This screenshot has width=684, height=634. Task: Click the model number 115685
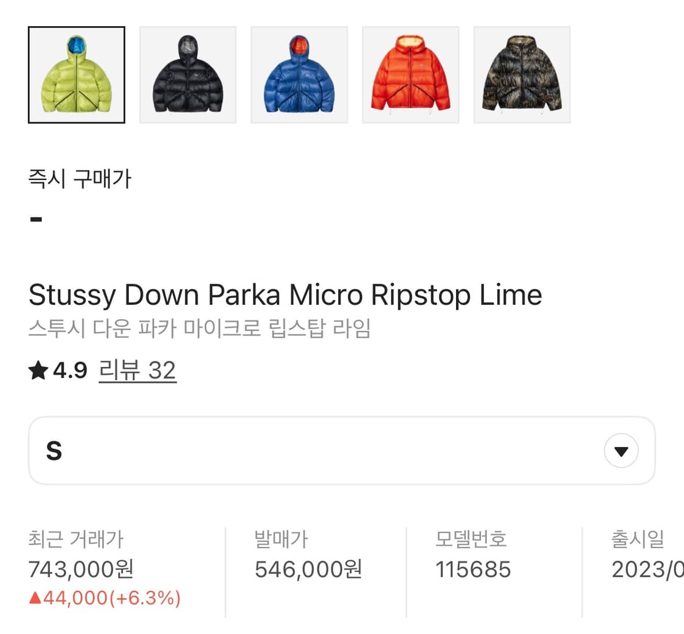pyautogui.click(x=473, y=570)
